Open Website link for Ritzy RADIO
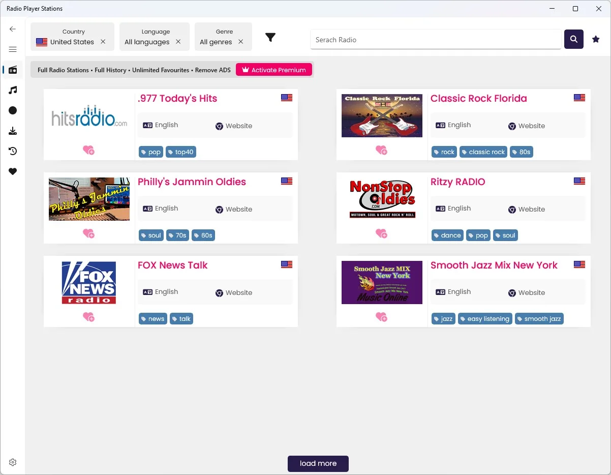 coord(527,210)
